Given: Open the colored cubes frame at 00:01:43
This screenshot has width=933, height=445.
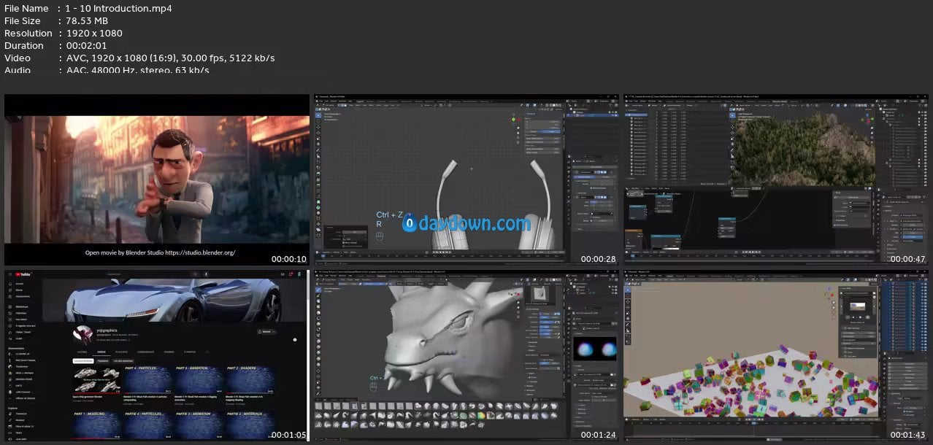Looking at the screenshot, I should 776,356.
